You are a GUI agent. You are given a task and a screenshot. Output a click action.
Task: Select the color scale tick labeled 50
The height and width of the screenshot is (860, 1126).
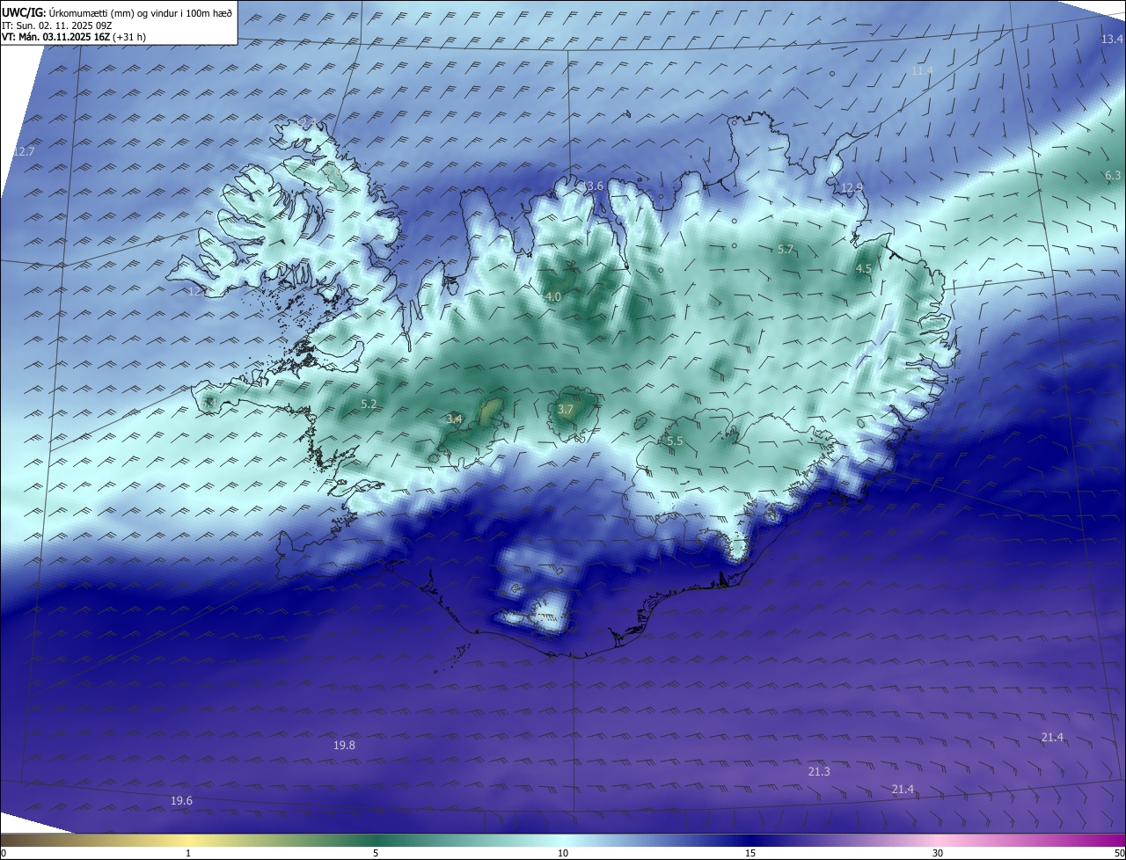pyautogui.click(x=1119, y=854)
